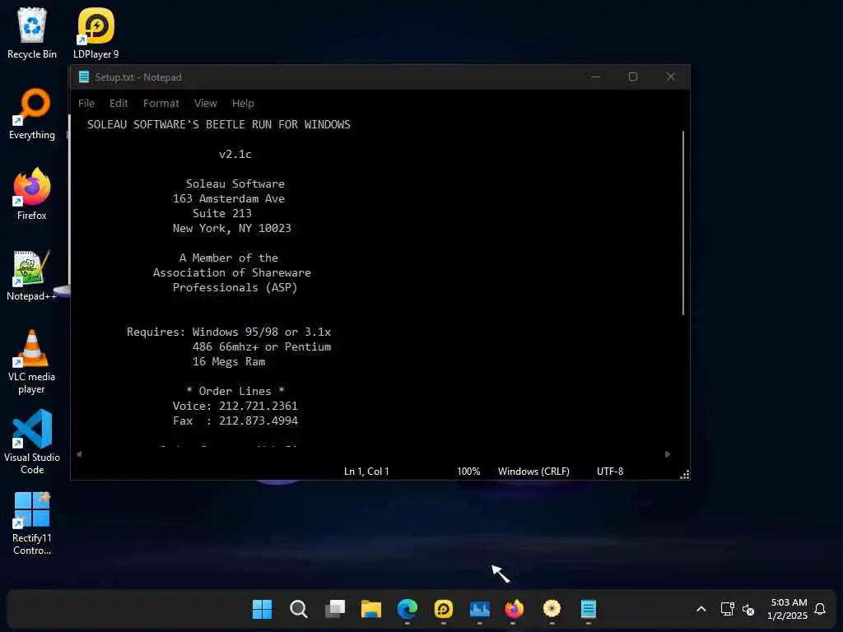Click 'Requires: Windows 95/98 or 3.1x' line

[229, 332]
